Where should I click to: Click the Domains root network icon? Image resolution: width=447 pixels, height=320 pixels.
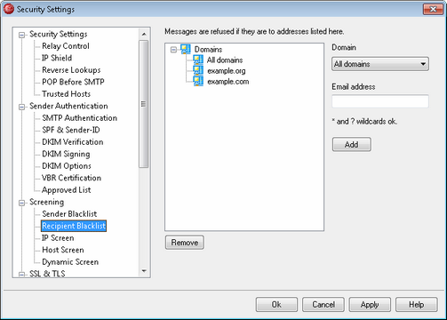[x=186, y=49]
